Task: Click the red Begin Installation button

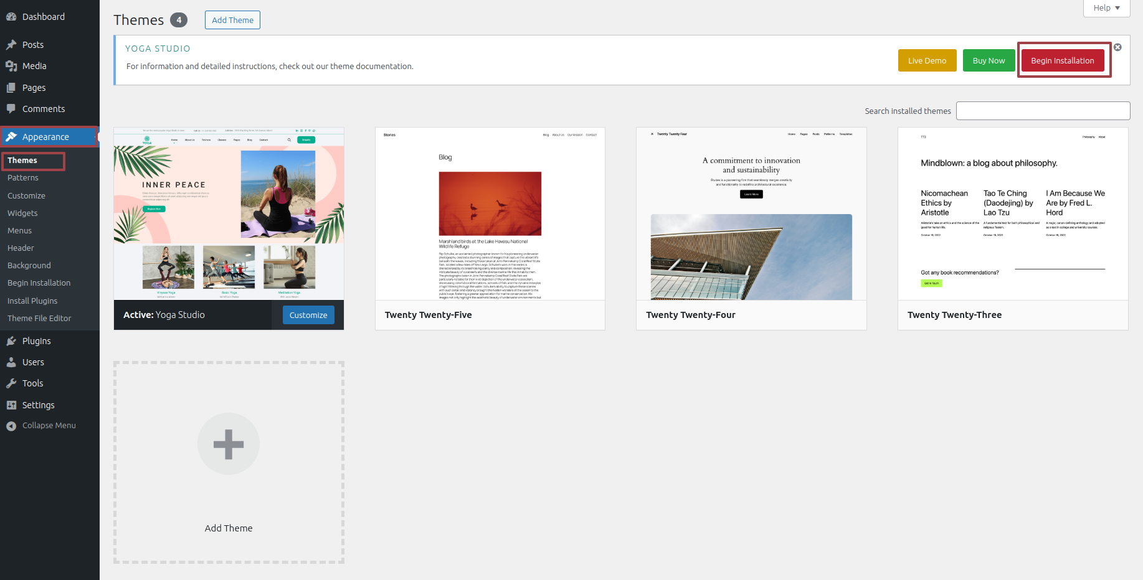Action: 1062,60
